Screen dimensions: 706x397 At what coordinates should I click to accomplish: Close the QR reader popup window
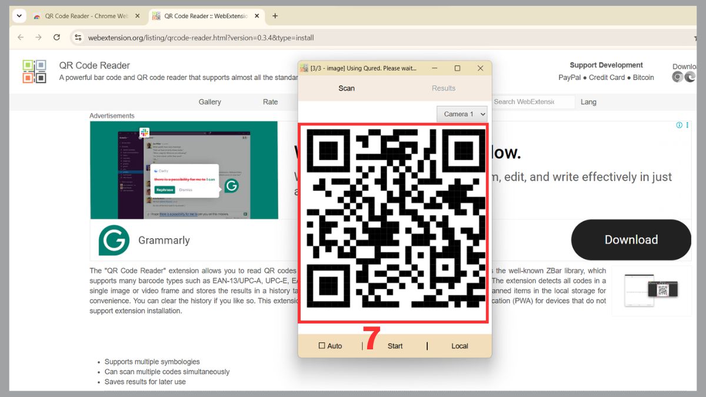click(480, 68)
